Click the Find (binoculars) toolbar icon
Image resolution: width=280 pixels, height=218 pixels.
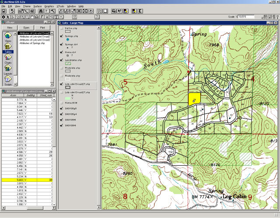[x=41, y=11]
